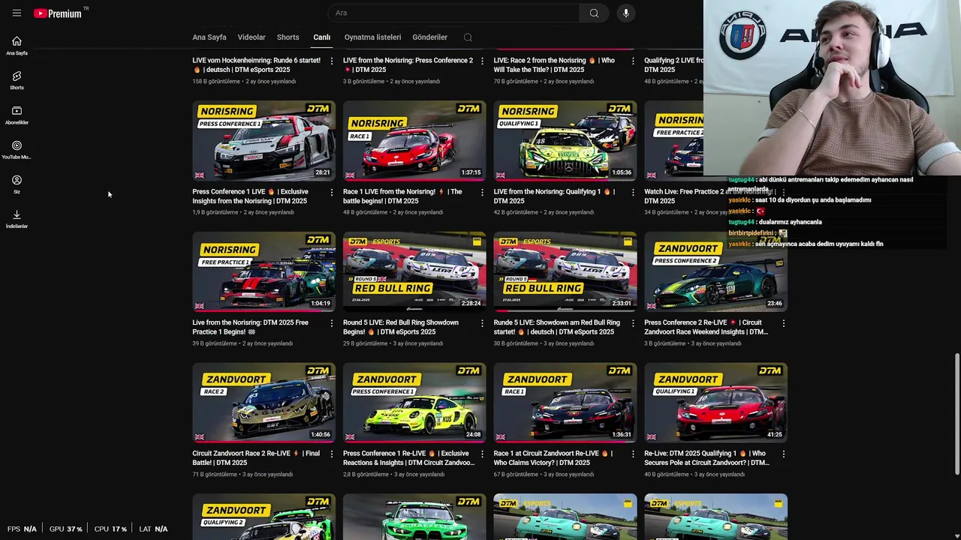Open LIVE from Norisring Qualifying 1 title
This screenshot has height=540, width=961.
[554, 196]
